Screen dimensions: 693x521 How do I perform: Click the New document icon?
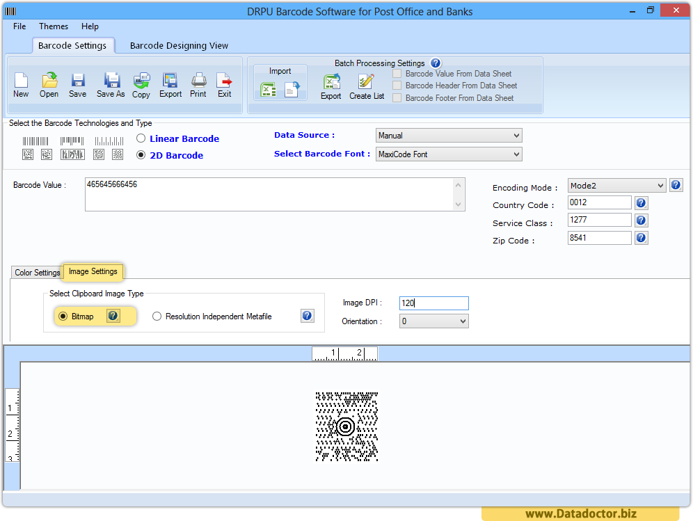pos(21,85)
